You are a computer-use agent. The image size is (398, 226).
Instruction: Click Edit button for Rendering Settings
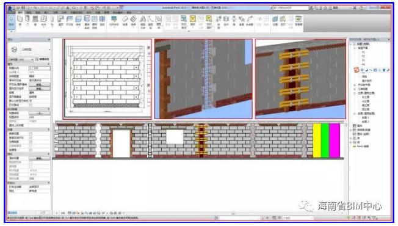[39, 158]
